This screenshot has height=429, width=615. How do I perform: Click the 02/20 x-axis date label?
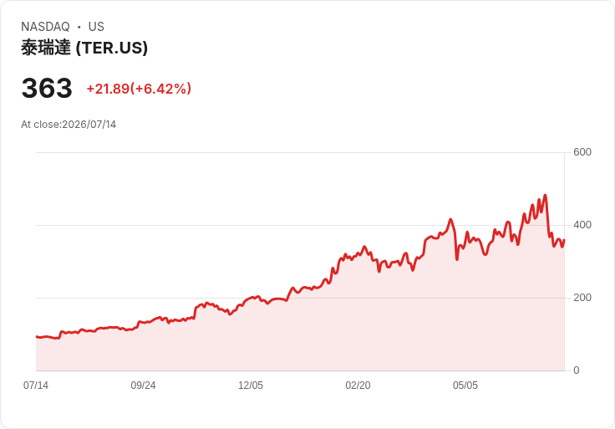click(x=358, y=386)
